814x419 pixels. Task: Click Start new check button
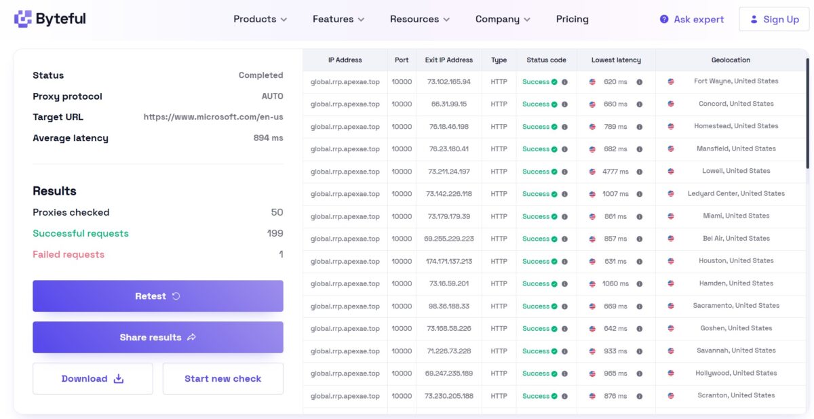222,378
